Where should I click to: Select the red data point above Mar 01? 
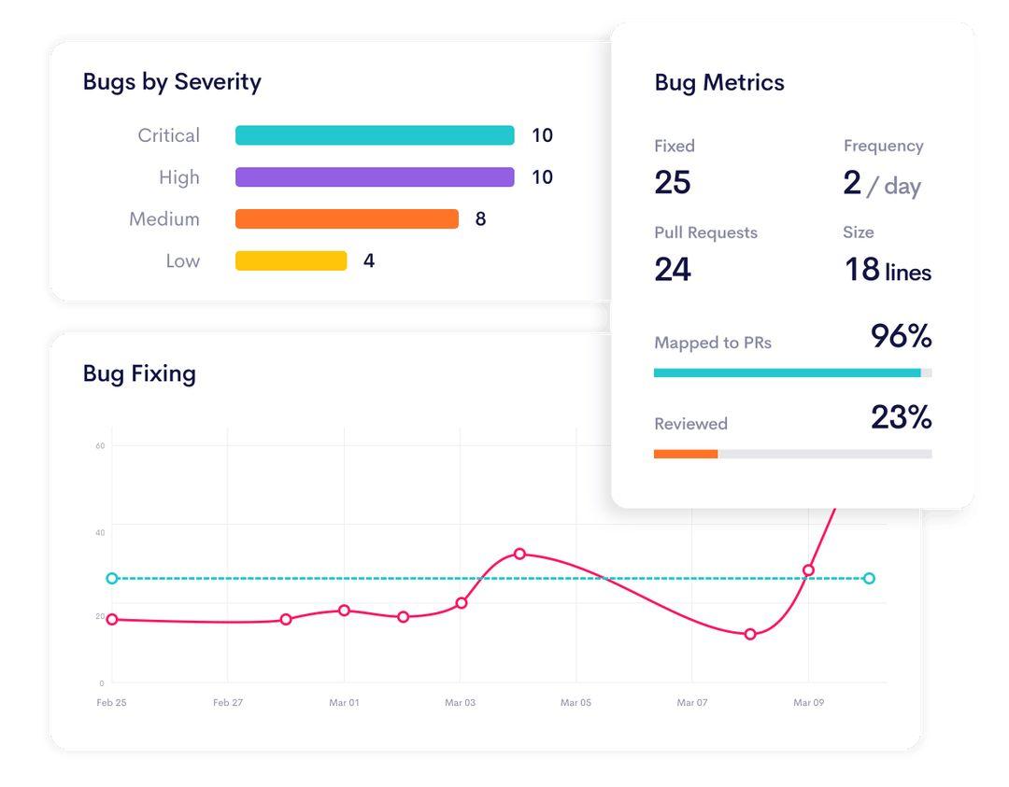pos(344,611)
